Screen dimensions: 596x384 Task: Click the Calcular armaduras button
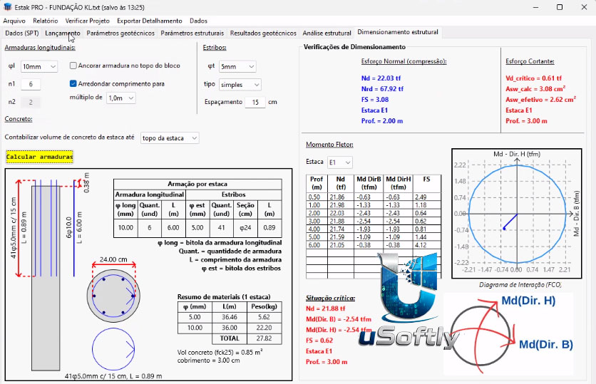coord(39,157)
